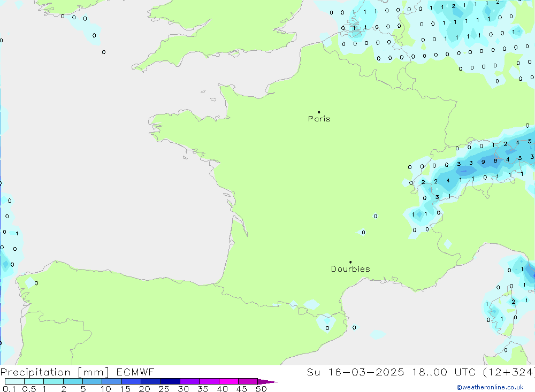The image size is (535, 392).
Task: Click the '9' precipitation value over Switzerland
Action: [483, 162]
